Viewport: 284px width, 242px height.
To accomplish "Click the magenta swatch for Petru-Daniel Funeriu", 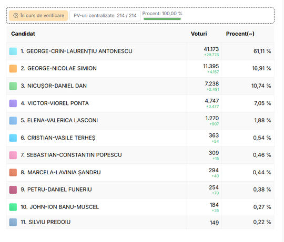I will tap(13, 190).
